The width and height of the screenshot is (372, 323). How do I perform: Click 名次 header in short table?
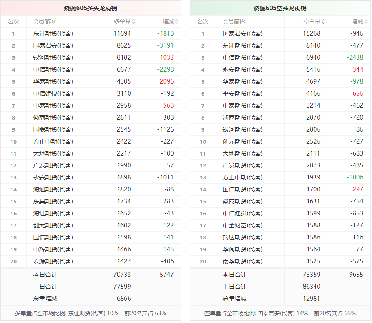coord(203,21)
